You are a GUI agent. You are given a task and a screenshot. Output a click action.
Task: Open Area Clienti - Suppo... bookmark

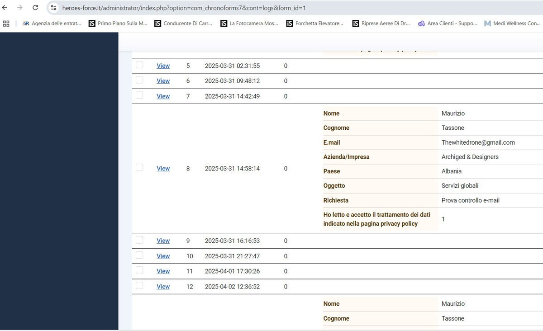447,24
